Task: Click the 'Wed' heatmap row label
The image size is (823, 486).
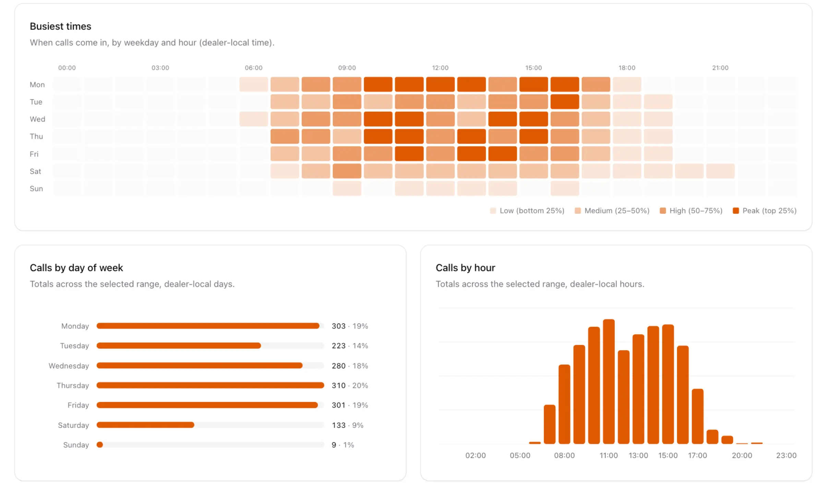Action: 37,119
